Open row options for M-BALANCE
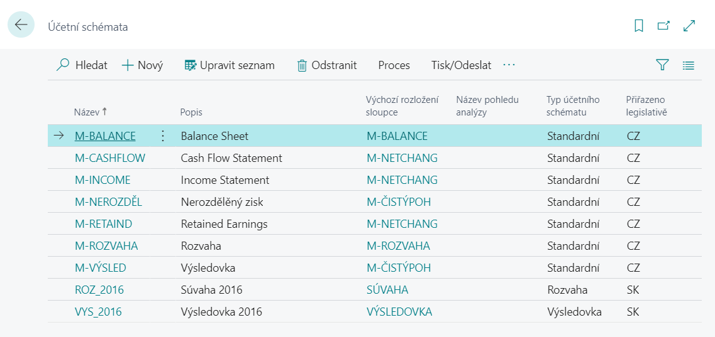 [x=163, y=136]
